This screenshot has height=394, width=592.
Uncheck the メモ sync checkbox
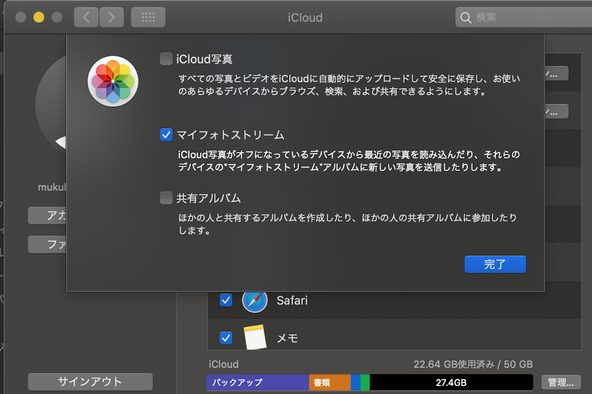[226, 338]
